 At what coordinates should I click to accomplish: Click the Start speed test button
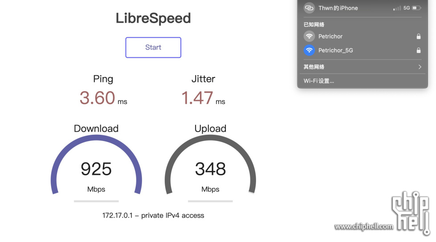tap(153, 48)
